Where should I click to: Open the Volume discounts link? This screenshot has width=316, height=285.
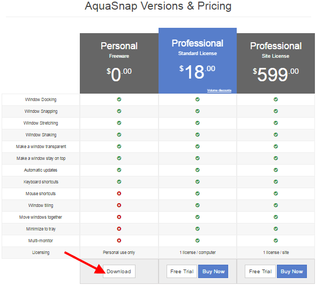(x=219, y=90)
